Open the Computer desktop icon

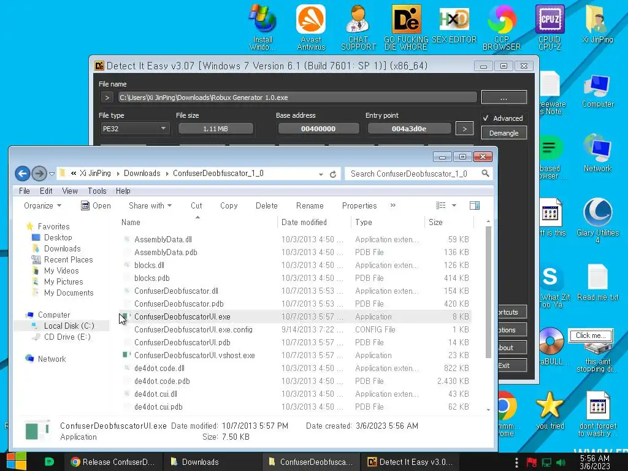coord(597,91)
